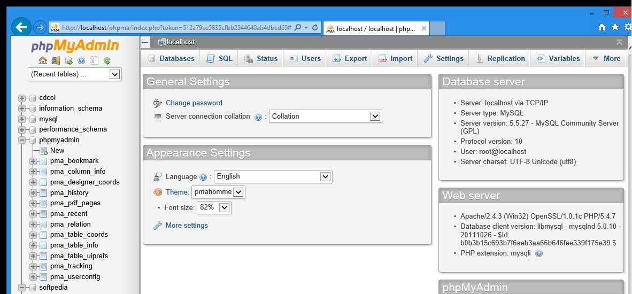Close the localhost browser tab

click(x=423, y=28)
